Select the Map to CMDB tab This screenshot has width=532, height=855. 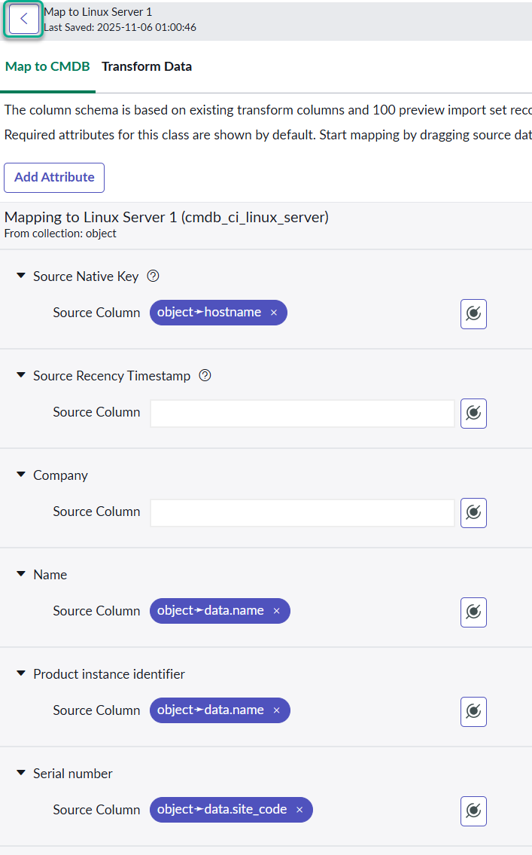pyautogui.click(x=47, y=66)
